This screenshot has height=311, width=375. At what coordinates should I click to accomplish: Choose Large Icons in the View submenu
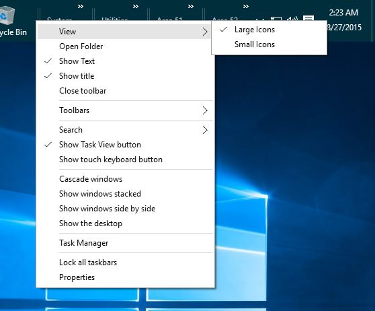[x=269, y=30]
